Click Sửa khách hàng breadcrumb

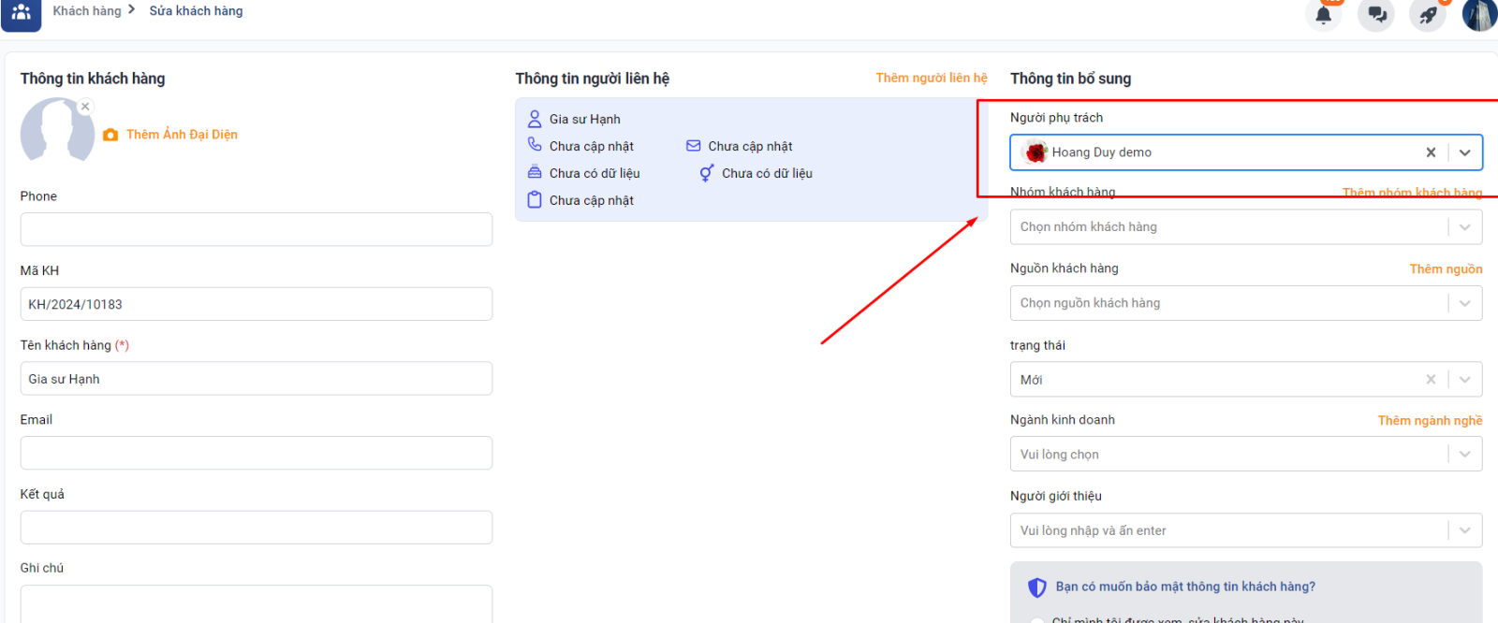click(x=196, y=11)
